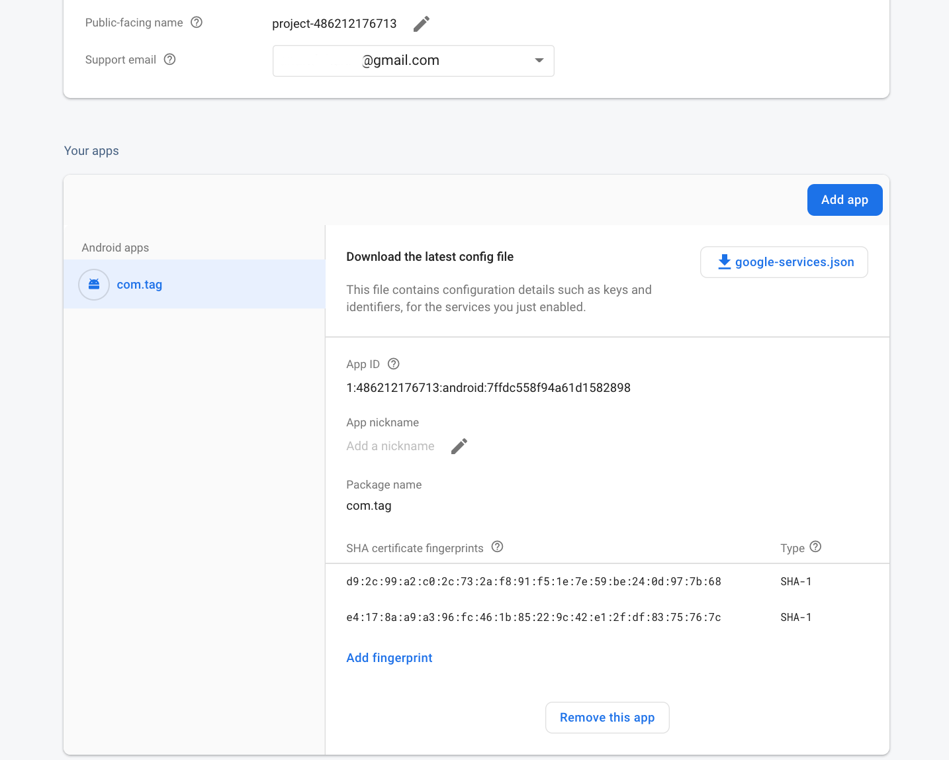This screenshot has height=760, width=949.
Task: Open the Support email dropdown
Action: coord(413,61)
